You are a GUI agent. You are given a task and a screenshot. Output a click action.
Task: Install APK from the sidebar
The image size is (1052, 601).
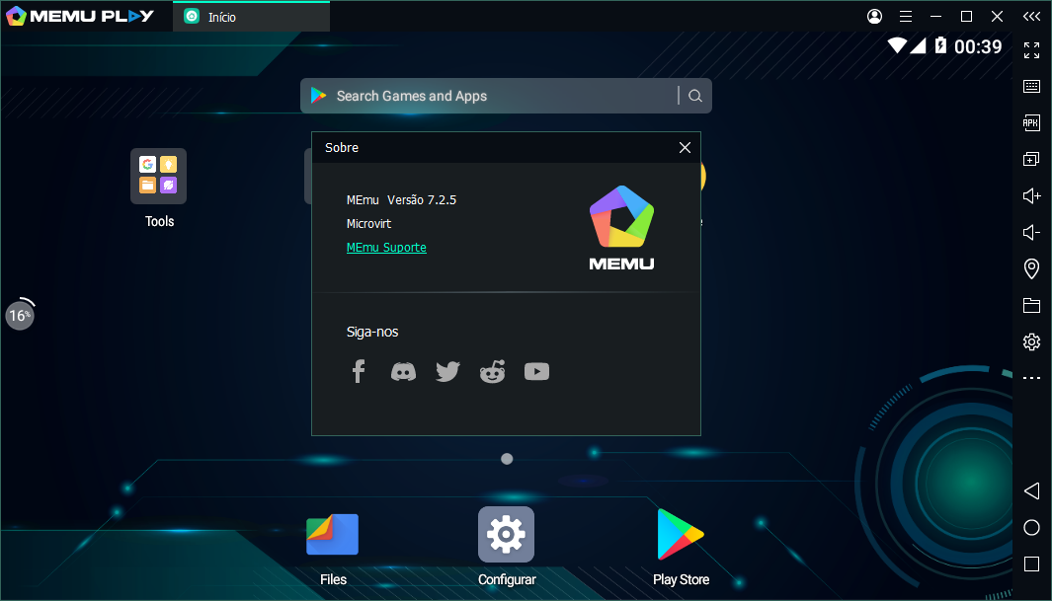[1031, 122]
